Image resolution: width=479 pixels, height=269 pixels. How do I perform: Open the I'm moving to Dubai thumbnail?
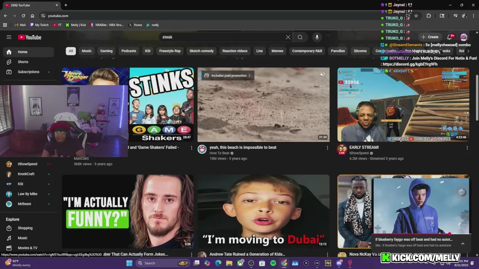(x=263, y=211)
